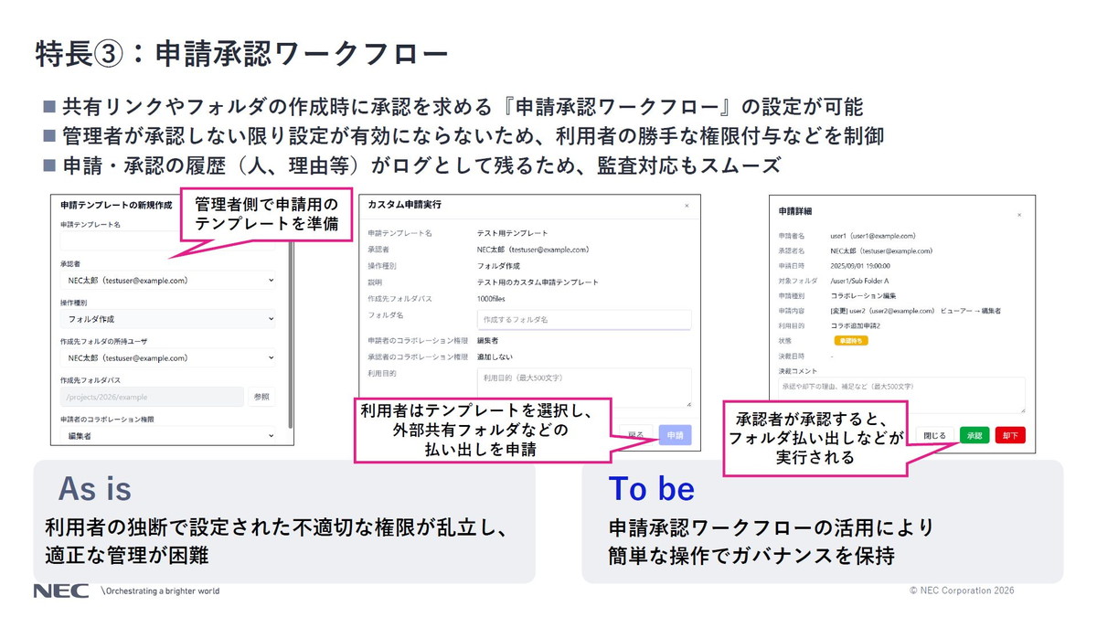Click 編集者 value in カスタム申請実行 dialog
1097x617 pixels.
tap(488, 340)
